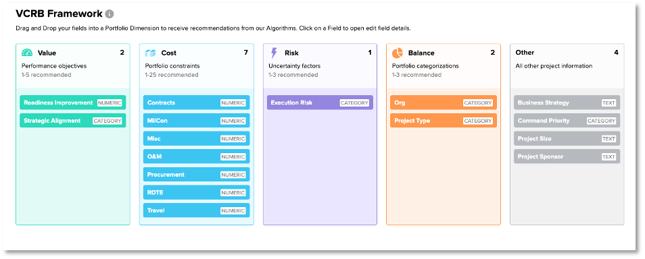The height and width of the screenshot is (259, 645).
Task: Click the info icon beside VCRB Framework
Action: [x=109, y=14]
